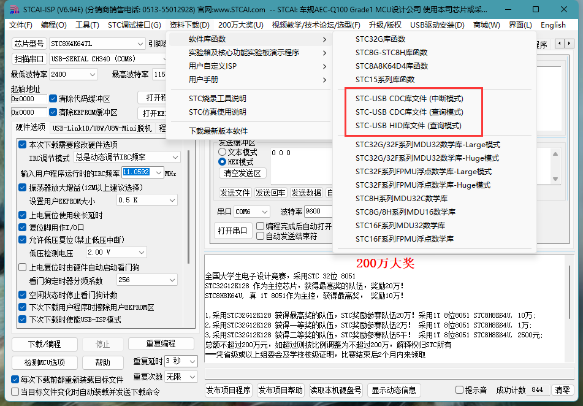Toggle 下次下载时使能USB-ISP模式 checkbox
Image resolution: width=583 pixels, height=406 pixels.
pos(22,320)
